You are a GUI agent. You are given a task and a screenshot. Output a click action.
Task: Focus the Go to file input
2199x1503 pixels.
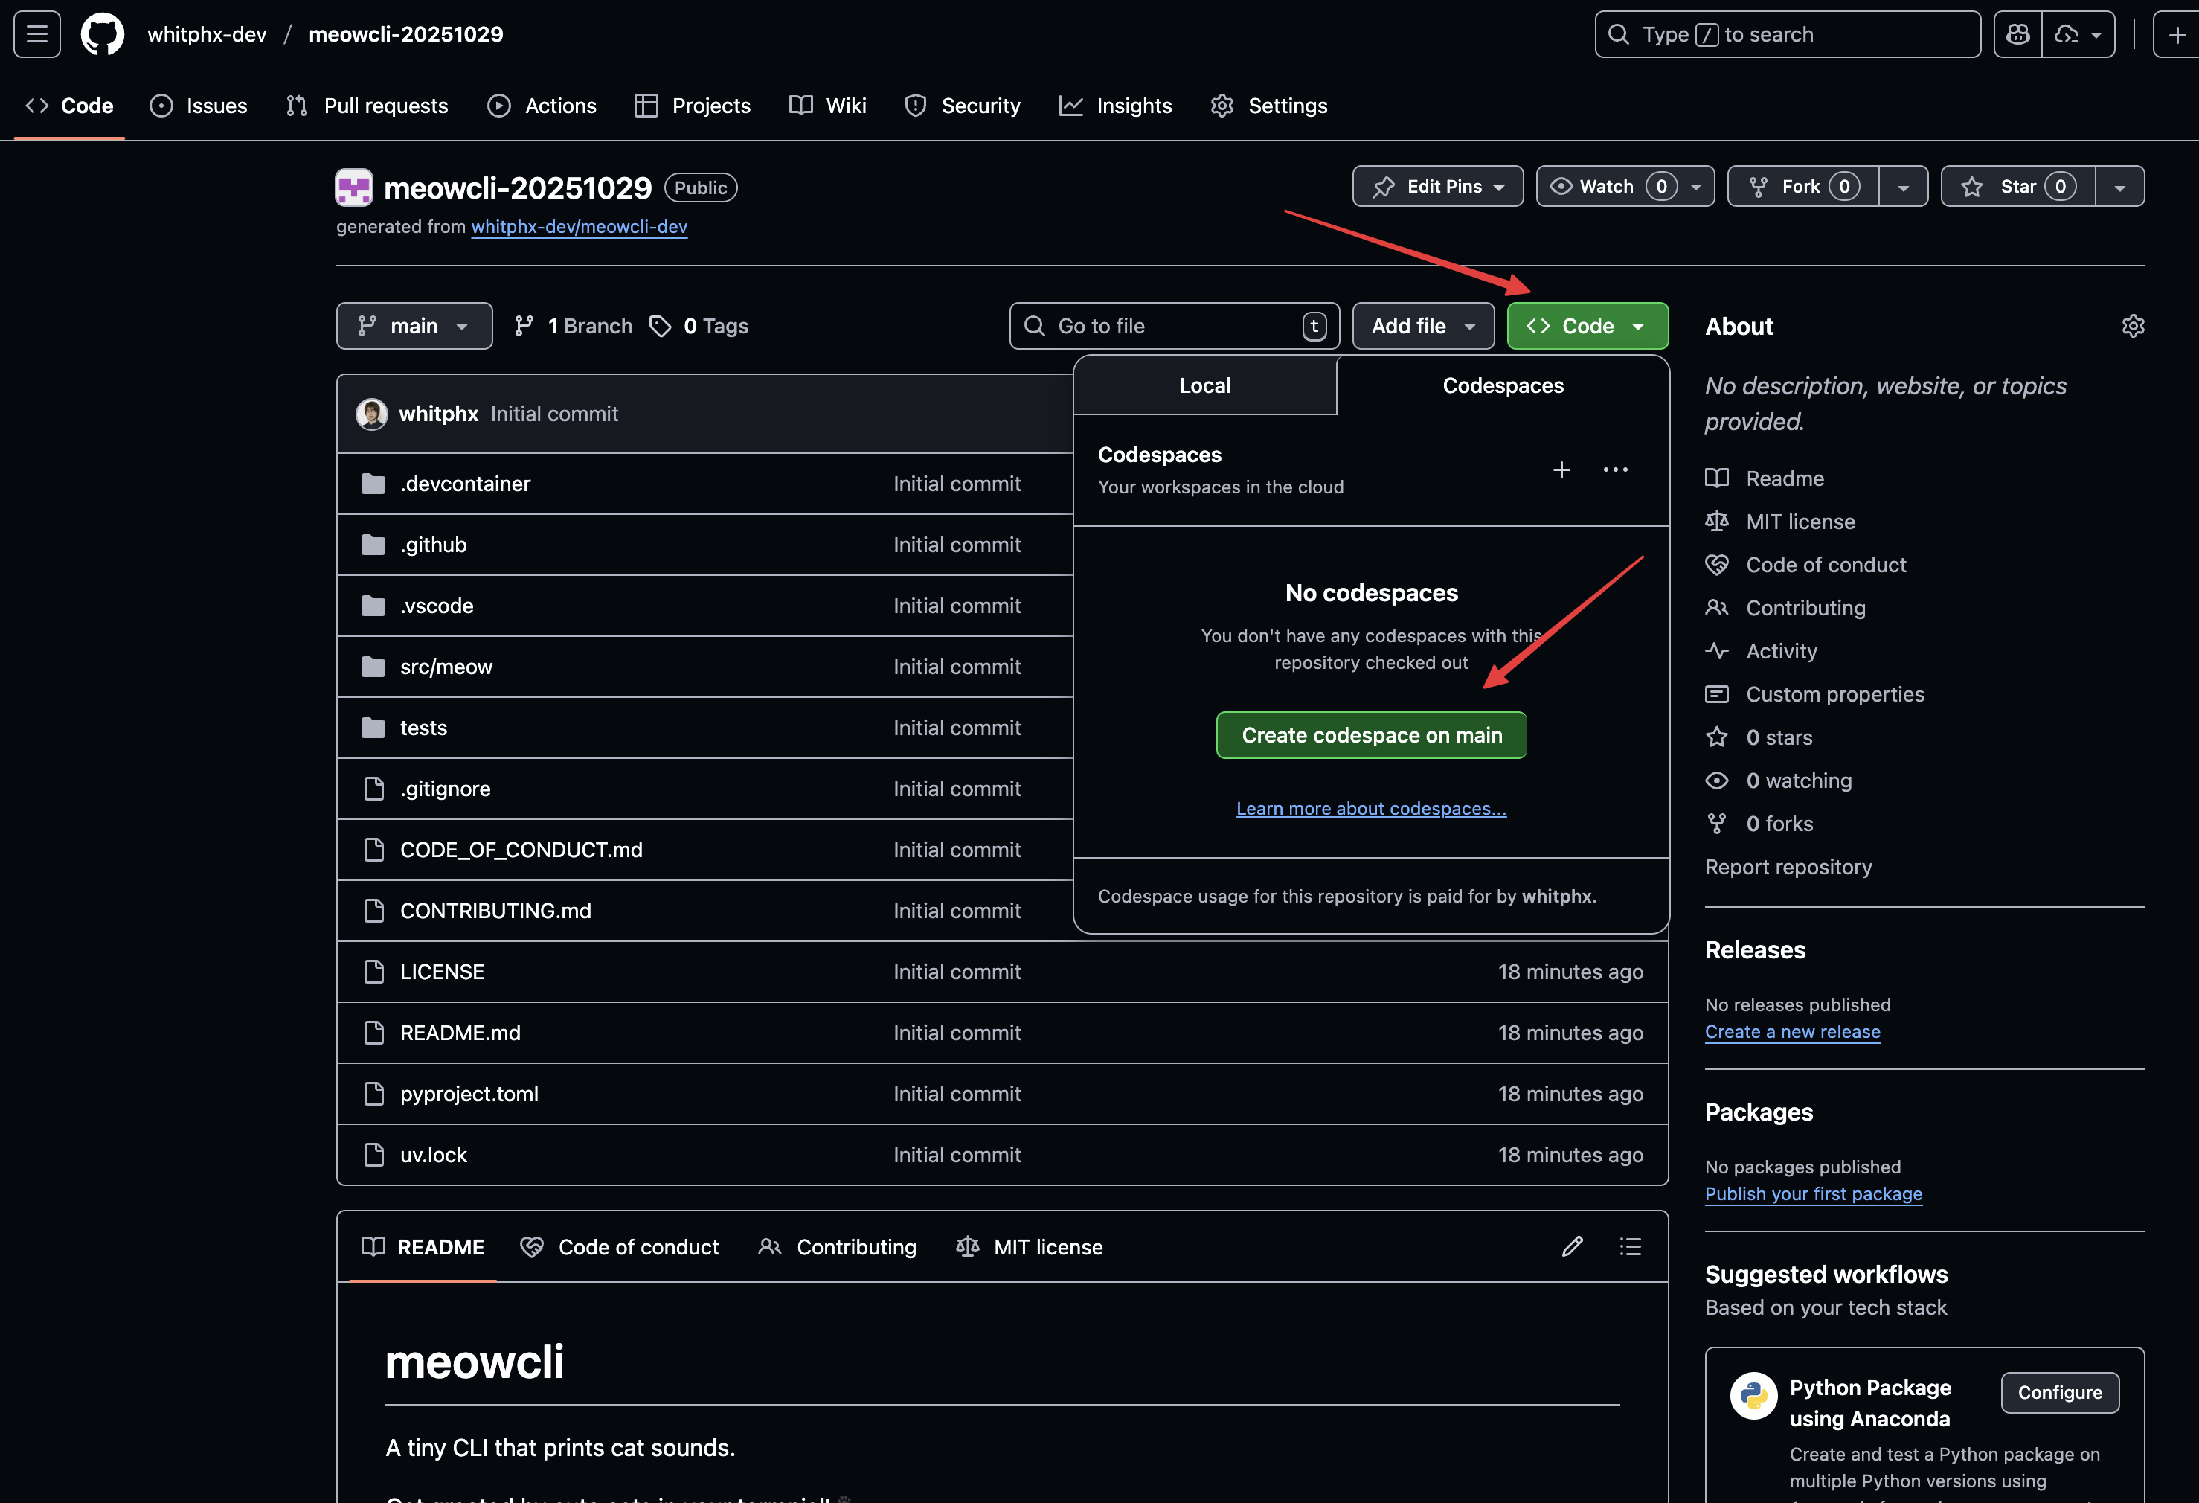pyautogui.click(x=1174, y=326)
